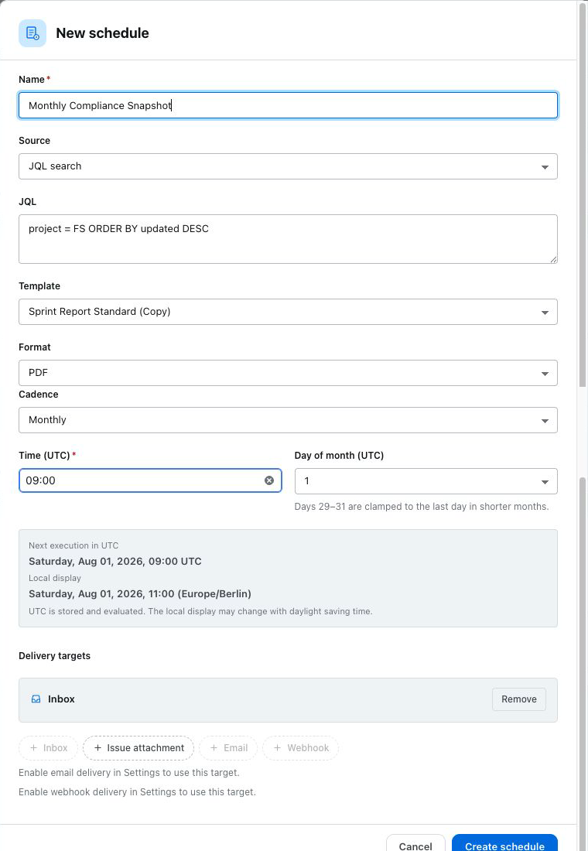Click inside the JQL query textarea
The width and height of the screenshot is (588, 851).
point(288,239)
